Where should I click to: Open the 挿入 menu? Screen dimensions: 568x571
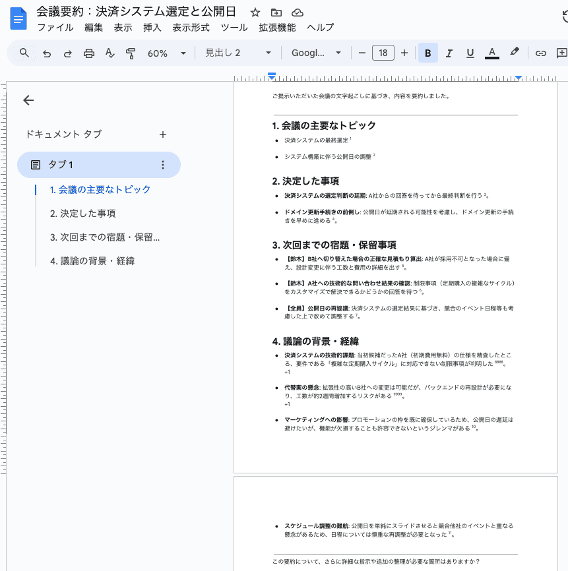coord(152,28)
